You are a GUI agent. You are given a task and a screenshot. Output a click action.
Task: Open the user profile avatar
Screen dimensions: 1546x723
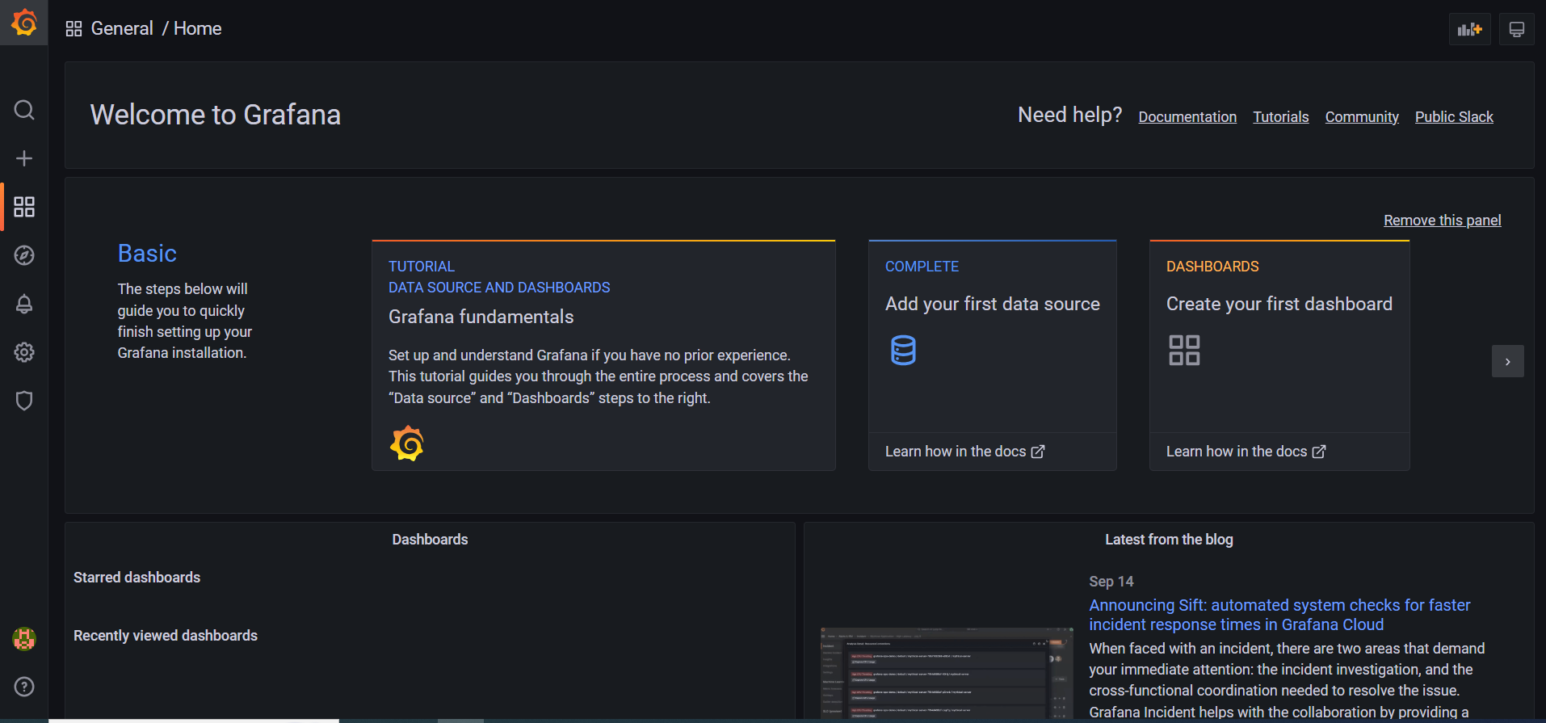click(24, 639)
